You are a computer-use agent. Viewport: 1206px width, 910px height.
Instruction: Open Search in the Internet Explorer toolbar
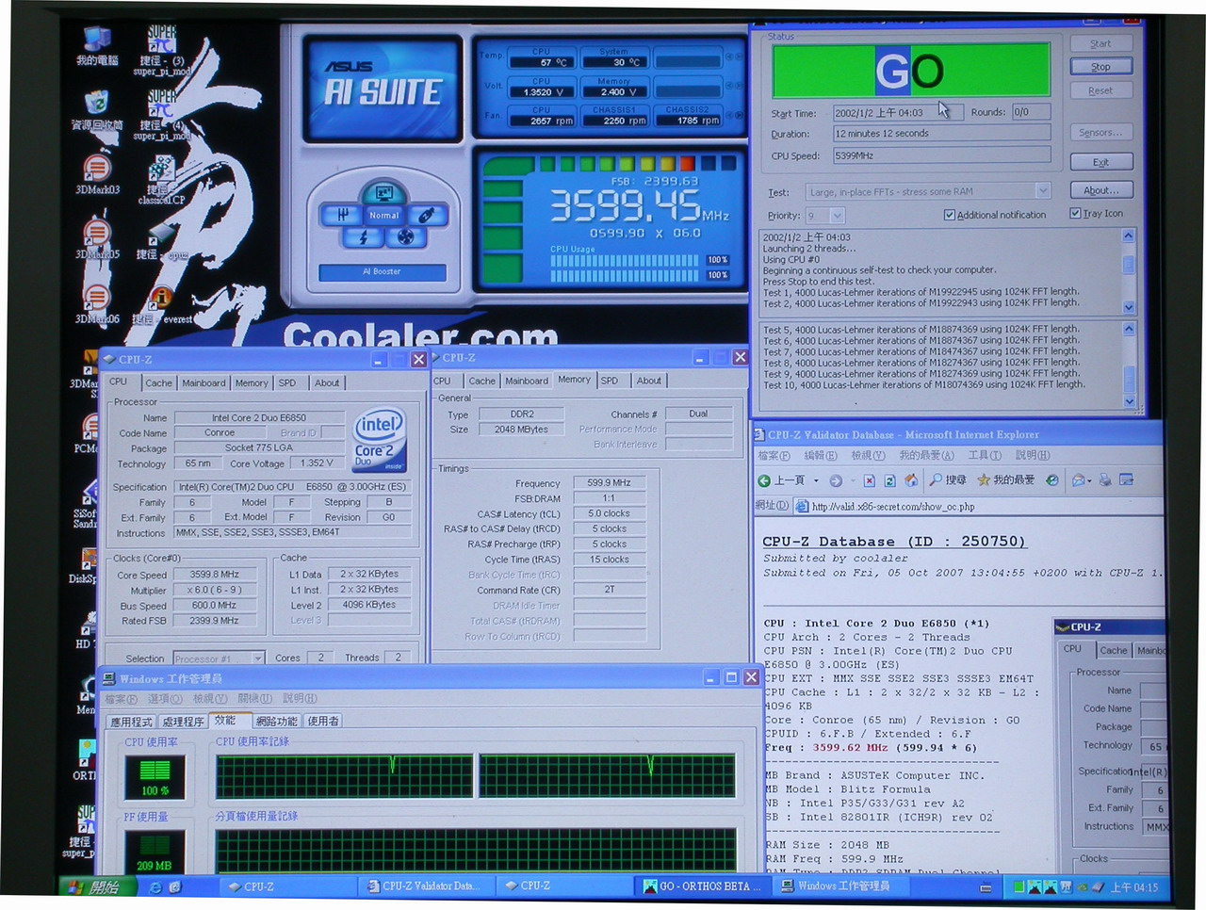[x=948, y=480]
